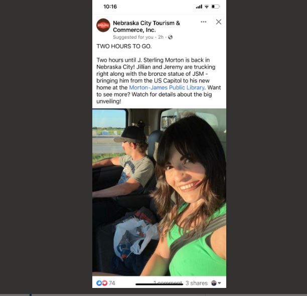The image size is (307, 296).
Task: Open the 1 comment link
Action: [x=168, y=282]
